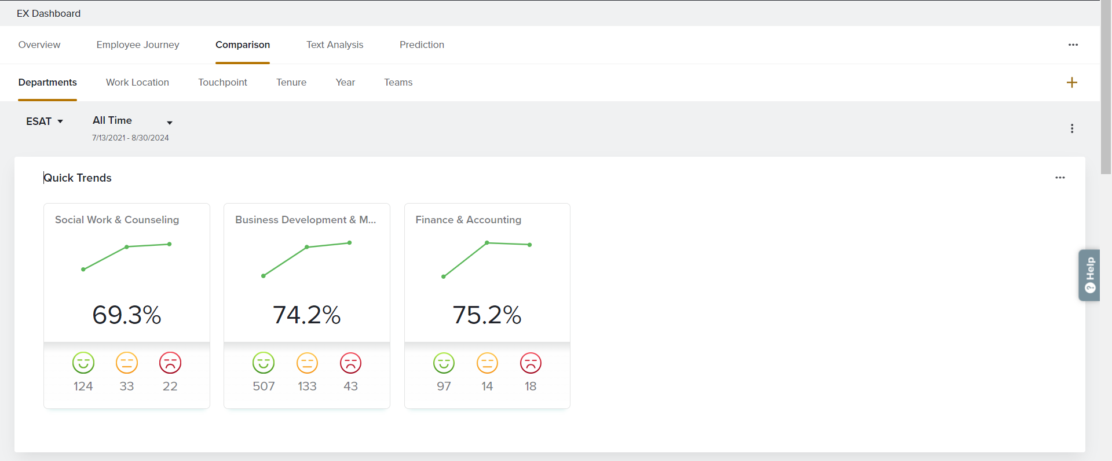1112x461 pixels.
Task: Open the Help side panel
Action: point(1089,275)
